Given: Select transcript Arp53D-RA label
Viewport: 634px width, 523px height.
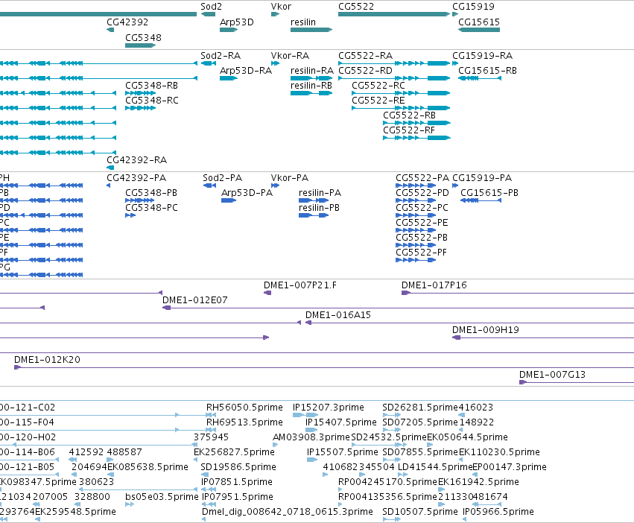Looking at the screenshot, I should tap(246, 71).
